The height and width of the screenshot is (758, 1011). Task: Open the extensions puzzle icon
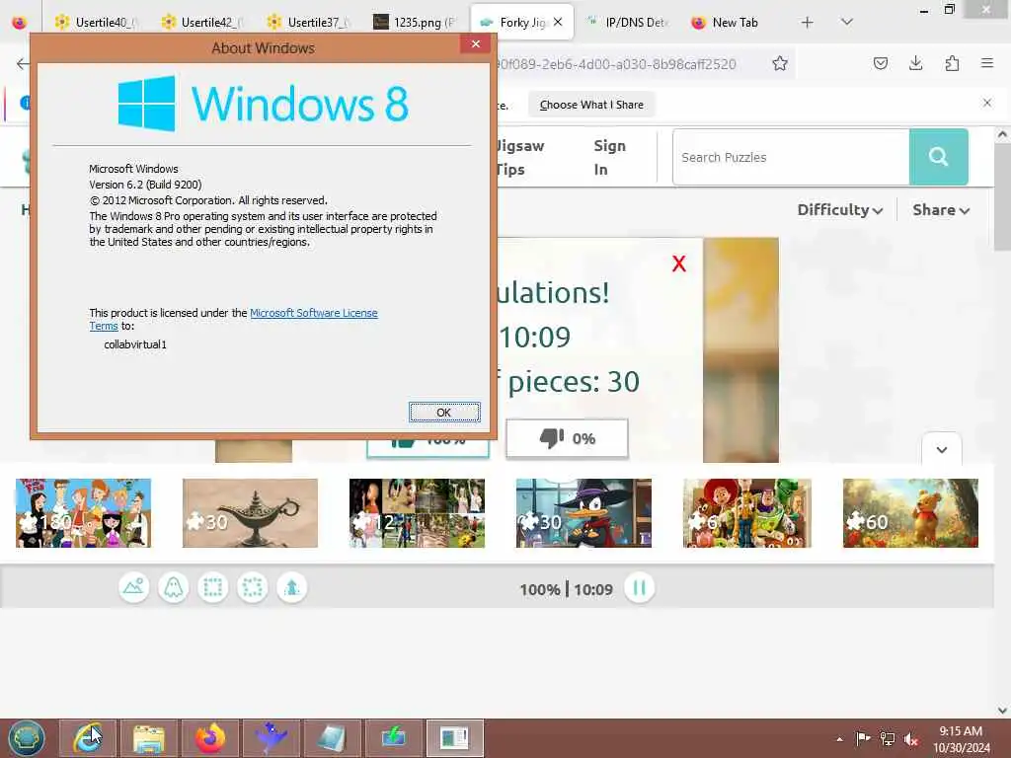(952, 63)
